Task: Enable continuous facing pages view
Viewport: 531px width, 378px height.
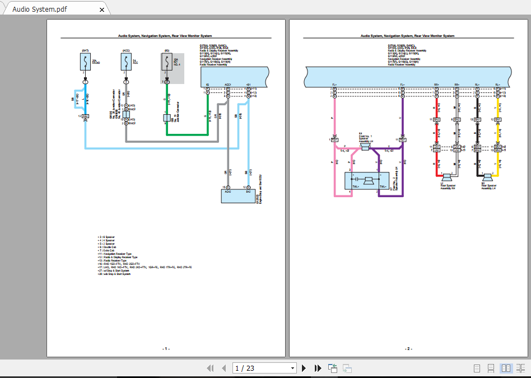Action: 520,368
